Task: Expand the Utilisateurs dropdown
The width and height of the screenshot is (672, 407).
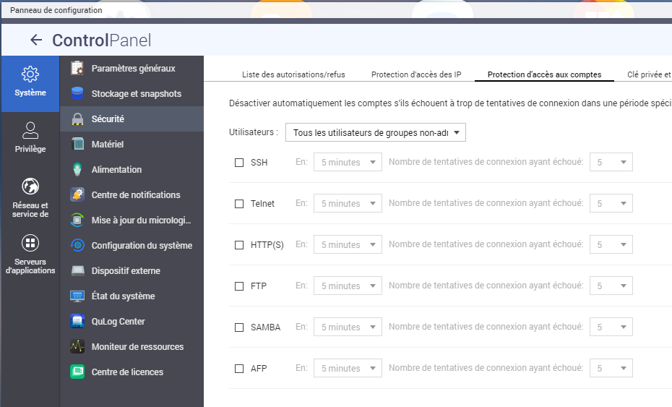Action: [376, 132]
